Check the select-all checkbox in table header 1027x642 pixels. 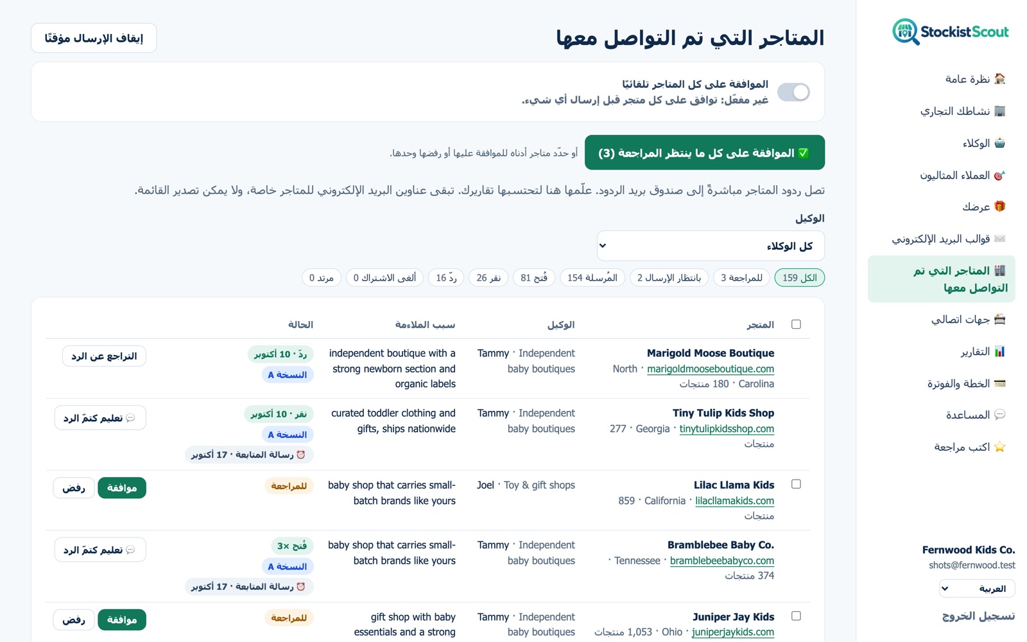[x=796, y=324]
